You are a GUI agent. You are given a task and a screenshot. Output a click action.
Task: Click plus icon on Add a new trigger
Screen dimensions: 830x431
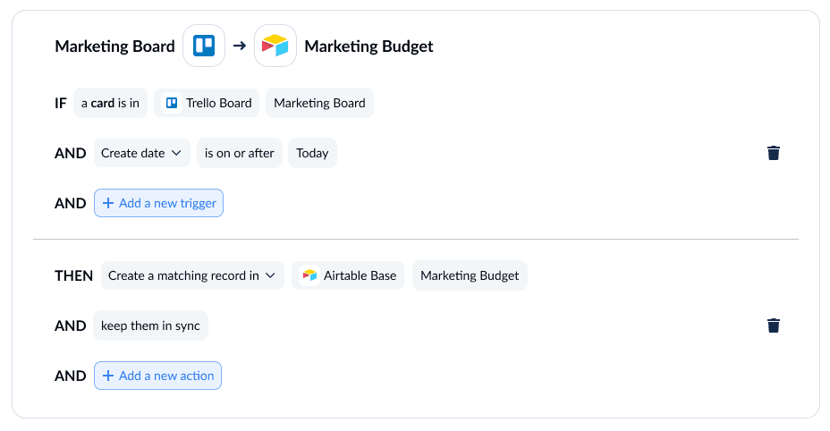(108, 203)
